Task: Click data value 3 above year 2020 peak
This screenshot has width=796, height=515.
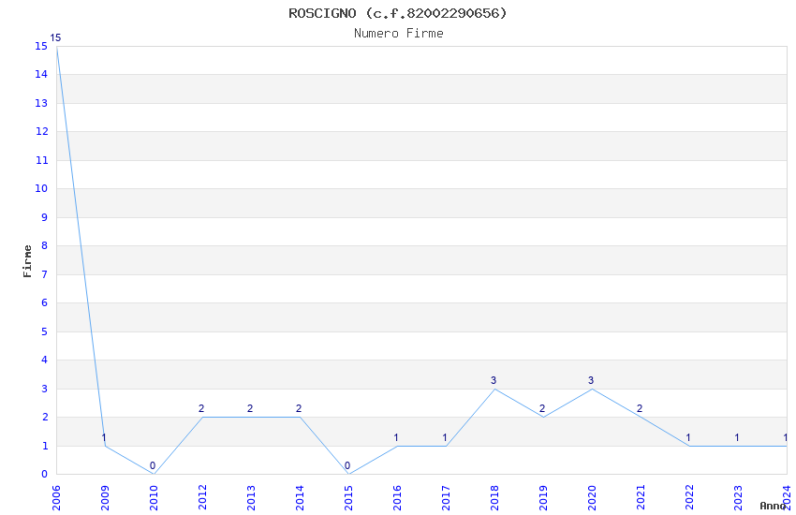Action: tap(591, 380)
